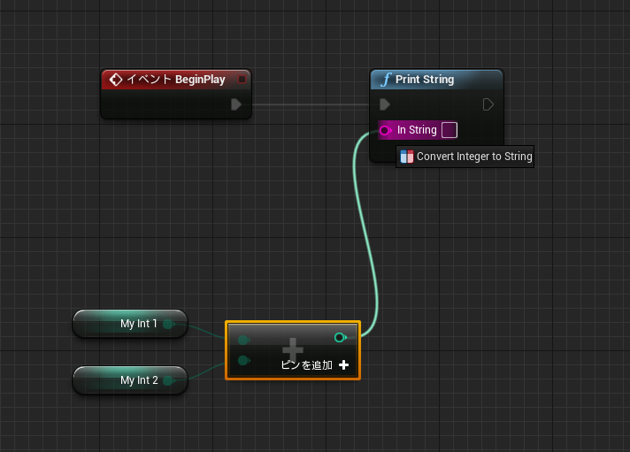
Task: Click the add node's bottom input pin
Action: (243, 360)
